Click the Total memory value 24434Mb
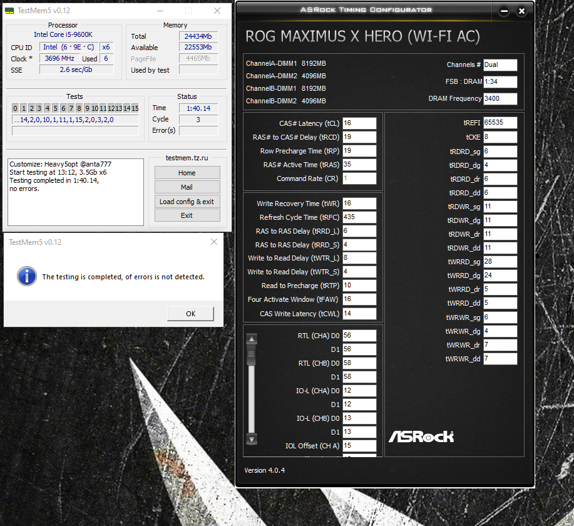574x526 pixels. pos(198,36)
